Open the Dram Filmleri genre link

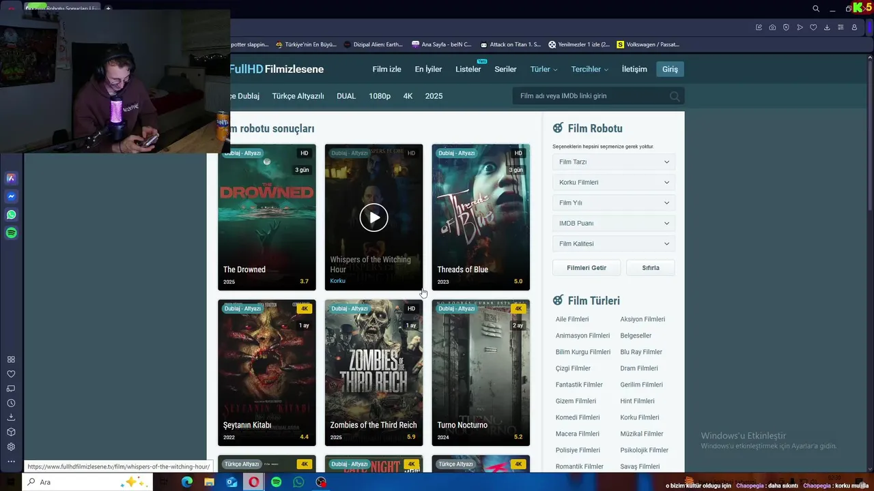click(x=639, y=368)
